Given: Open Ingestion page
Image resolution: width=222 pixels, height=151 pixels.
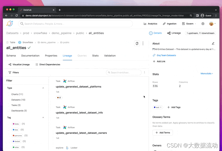Looking at the screenshot, I should pyautogui.click(x=170, y=24).
